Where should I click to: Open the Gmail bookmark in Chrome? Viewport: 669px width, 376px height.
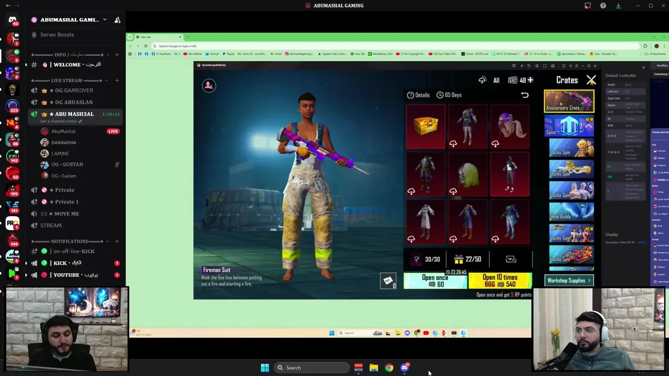[x=276, y=54]
